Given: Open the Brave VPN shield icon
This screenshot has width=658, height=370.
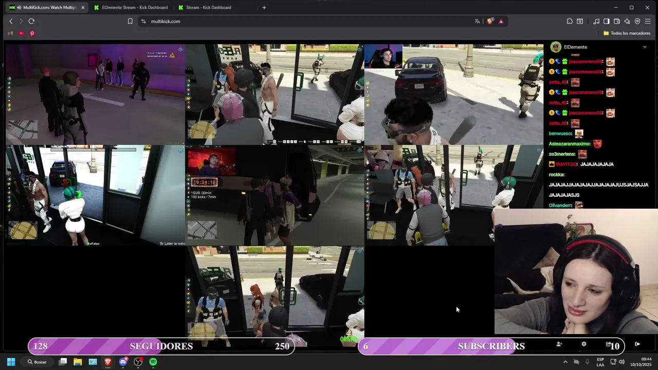Looking at the screenshot, I should click(637, 21).
